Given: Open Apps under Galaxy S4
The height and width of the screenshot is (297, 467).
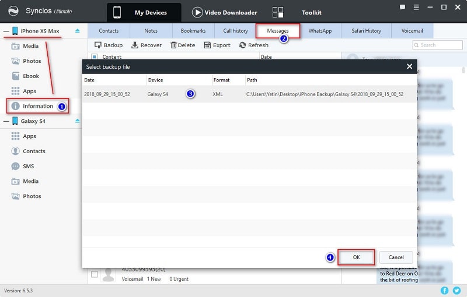Looking at the screenshot, I should point(23,136).
